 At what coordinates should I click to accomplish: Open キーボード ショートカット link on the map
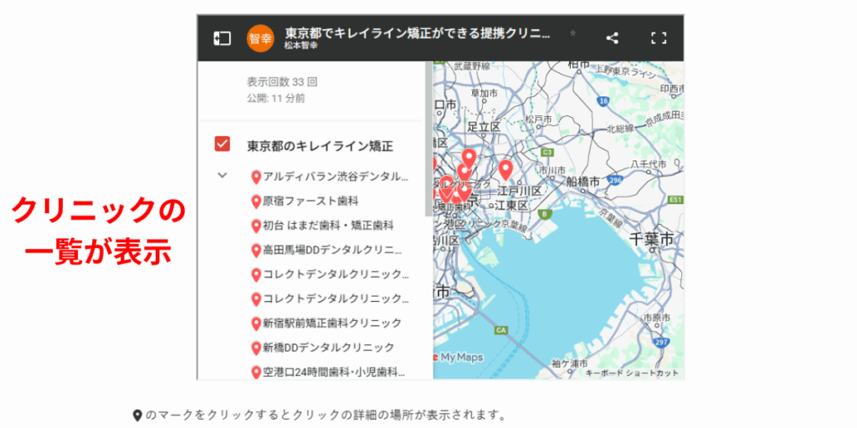coord(632,374)
